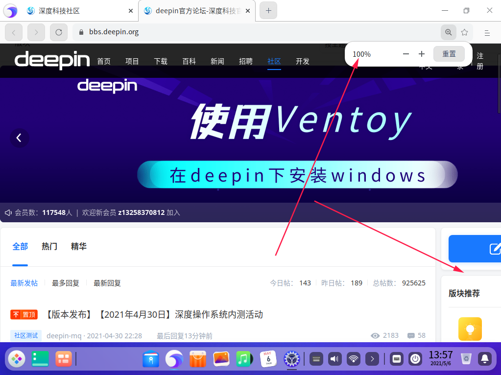Open 下载 in the deepin navigation

pos(161,61)
